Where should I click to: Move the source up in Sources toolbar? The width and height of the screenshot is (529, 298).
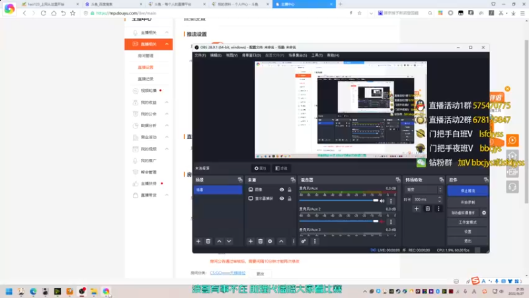[282, 241]
